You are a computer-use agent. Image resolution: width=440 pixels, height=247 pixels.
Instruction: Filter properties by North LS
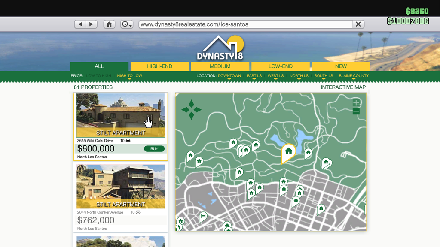coord(299,76)
